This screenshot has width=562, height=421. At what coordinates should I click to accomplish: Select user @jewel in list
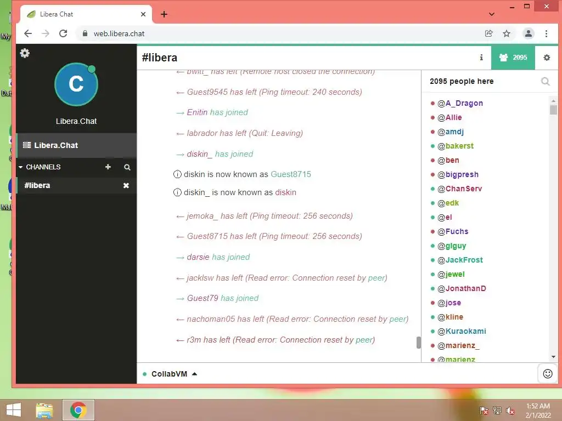[x=451, y=274]
